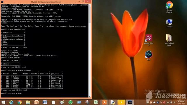Click the 'select * from student;' command
Viewport: 187px width, 105px height.
20,71
